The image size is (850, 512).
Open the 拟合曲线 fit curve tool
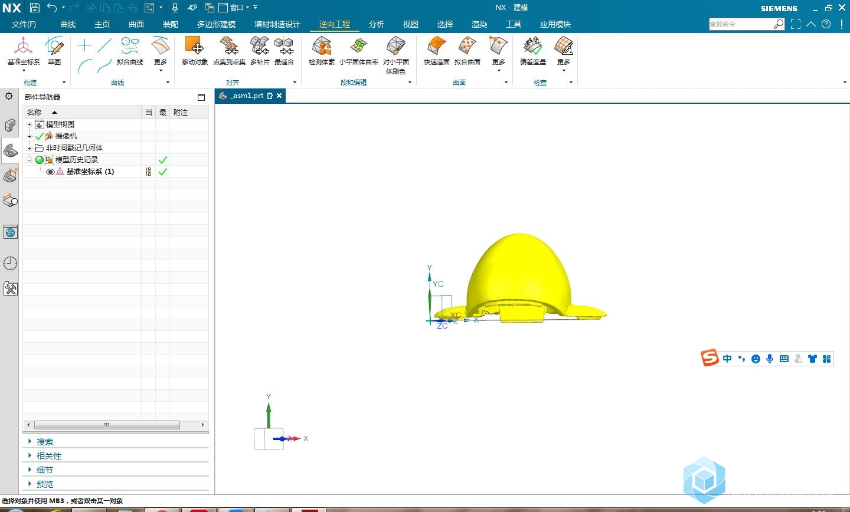click(x=130, y=51)
